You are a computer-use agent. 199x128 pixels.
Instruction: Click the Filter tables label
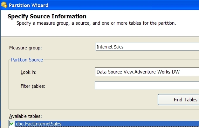click(x=32, y=86)
